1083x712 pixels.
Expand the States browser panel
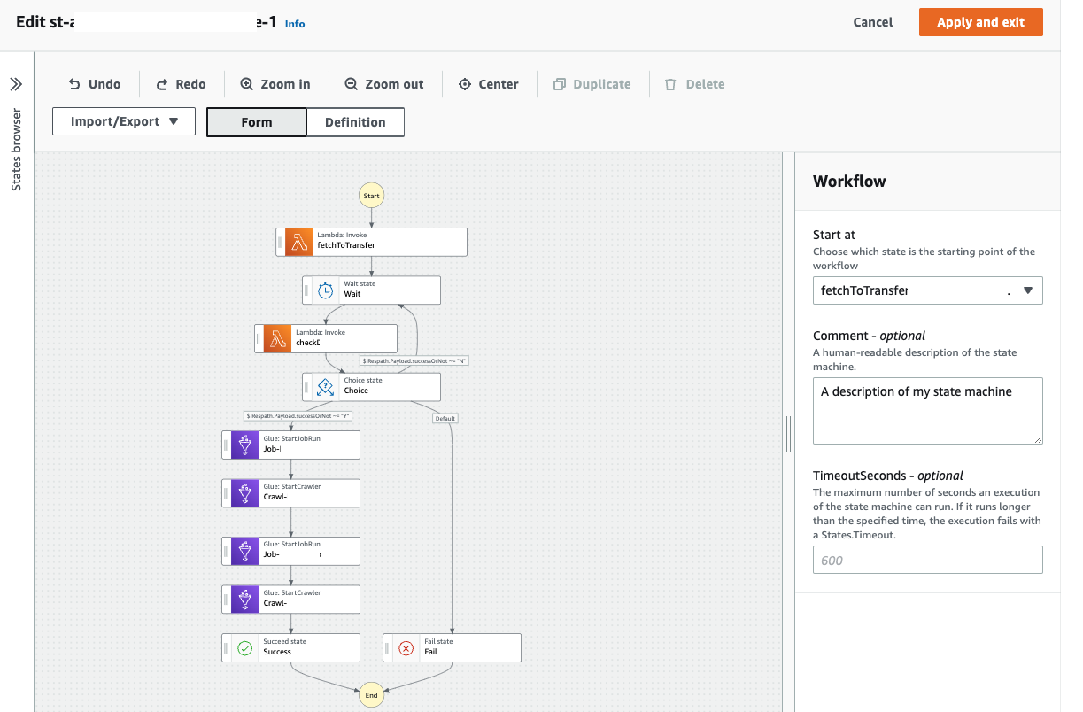point(16,84)
